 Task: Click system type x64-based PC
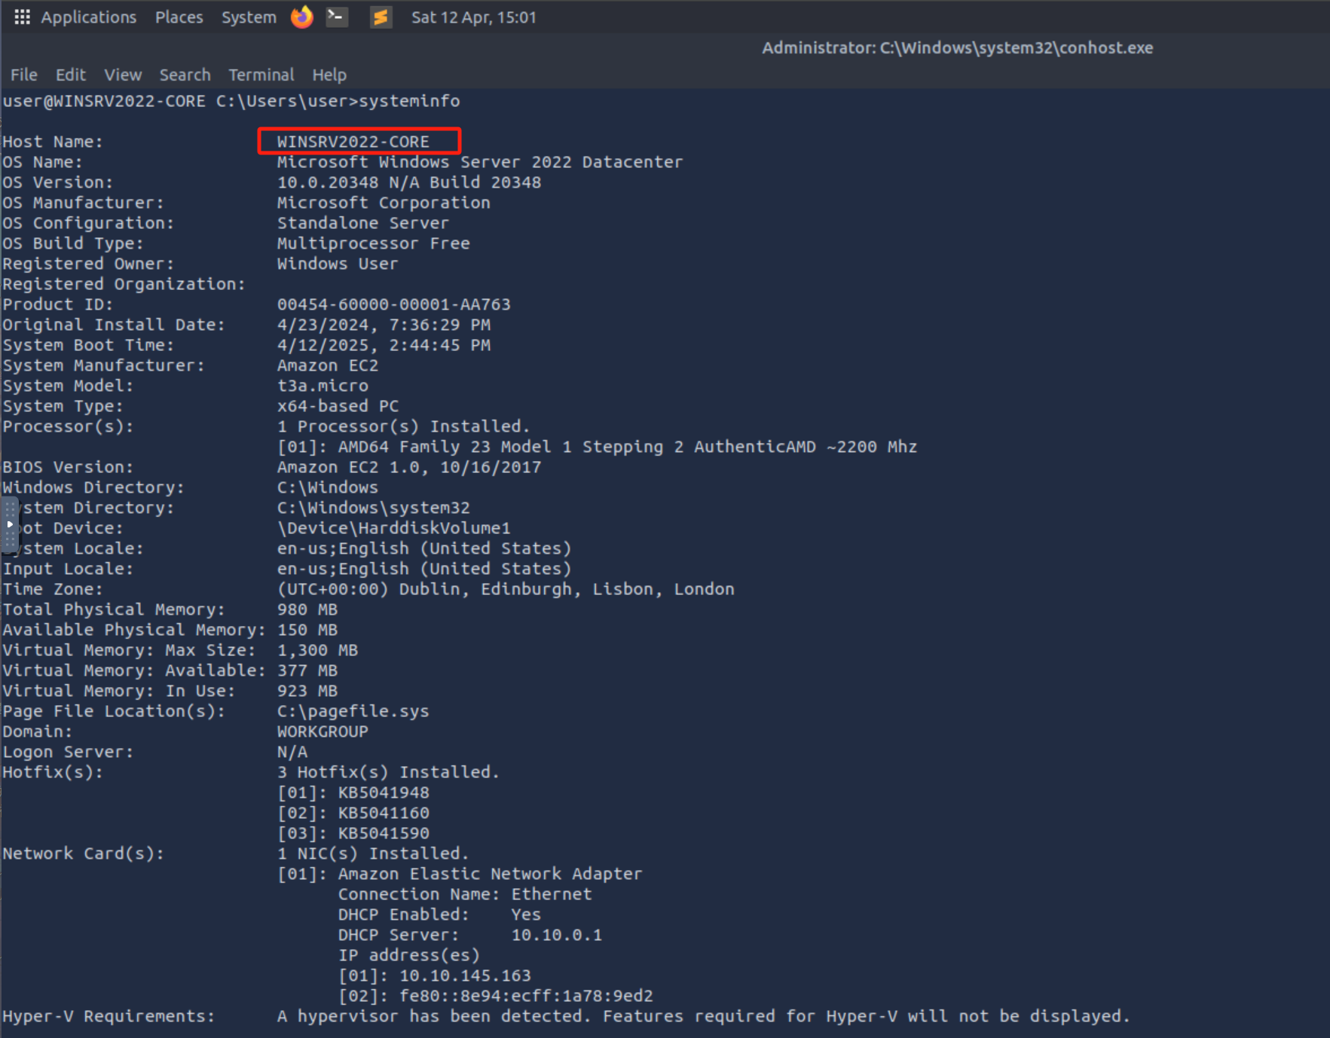click(338, 406)
